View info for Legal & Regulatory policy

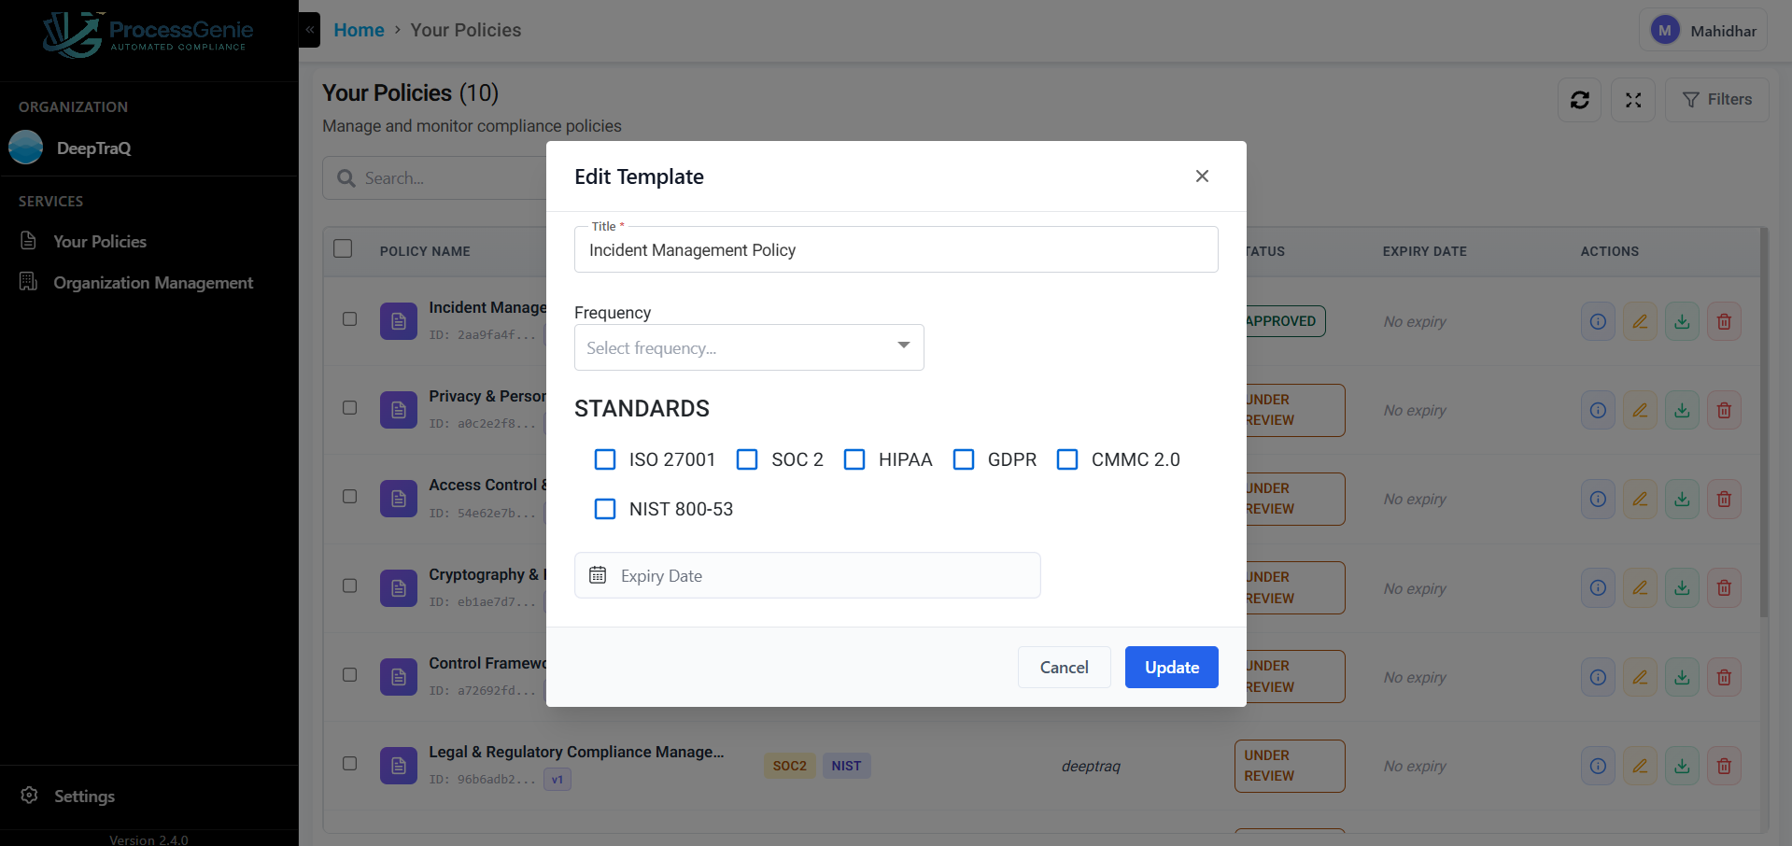point(1598,766)
